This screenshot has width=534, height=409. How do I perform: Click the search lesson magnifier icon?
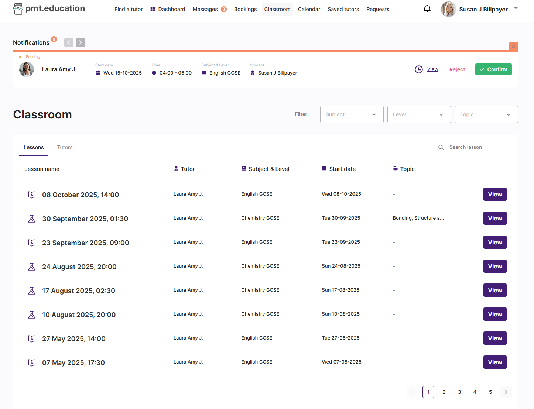coord(441,147)
